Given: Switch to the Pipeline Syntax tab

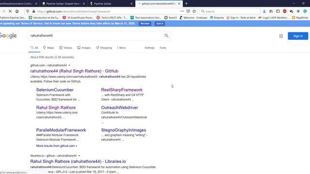Looking at the screenshot, I should click(111, 3).
